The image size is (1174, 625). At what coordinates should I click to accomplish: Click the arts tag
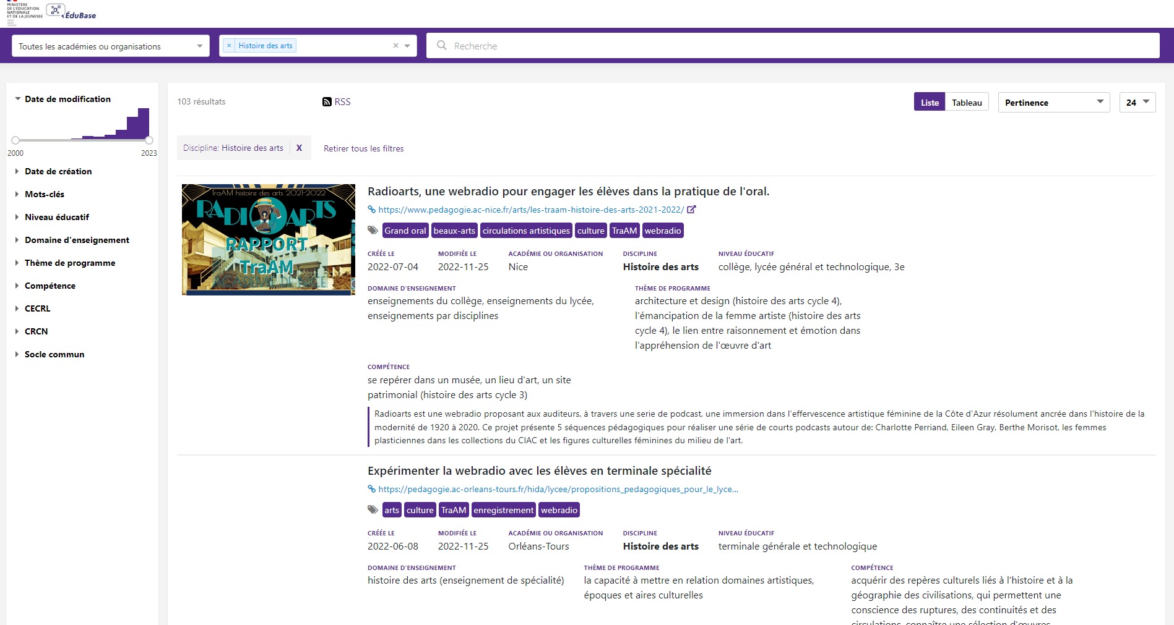tap(392, 510)
